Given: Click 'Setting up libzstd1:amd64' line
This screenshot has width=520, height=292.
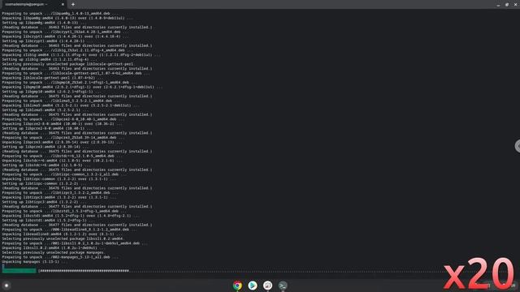Looking at the screenshot, I should (x=49, y=220).
